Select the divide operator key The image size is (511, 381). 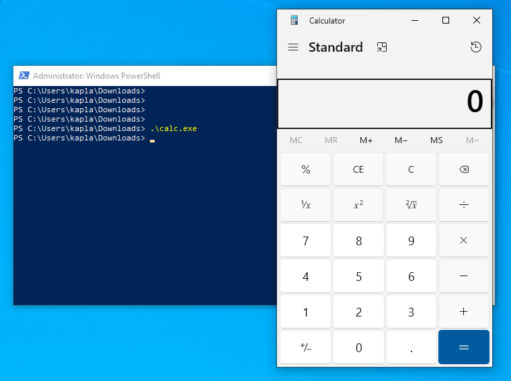tap(464, 205)
